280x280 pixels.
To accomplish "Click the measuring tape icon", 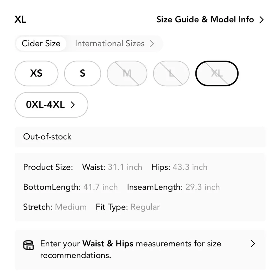I will pyautogui.click(x=28, y=245).
